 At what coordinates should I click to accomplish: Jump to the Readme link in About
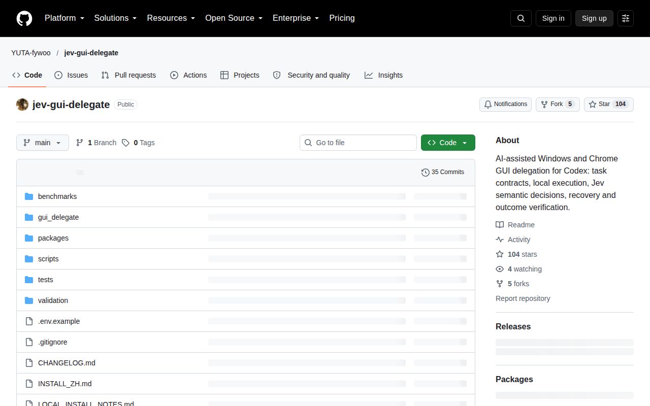[515, 225]
